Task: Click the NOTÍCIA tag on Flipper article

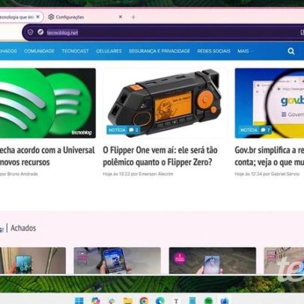Action: (x=117, y=130)
